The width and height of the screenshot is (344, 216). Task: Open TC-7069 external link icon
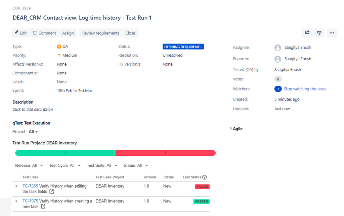tap(51, 192)
